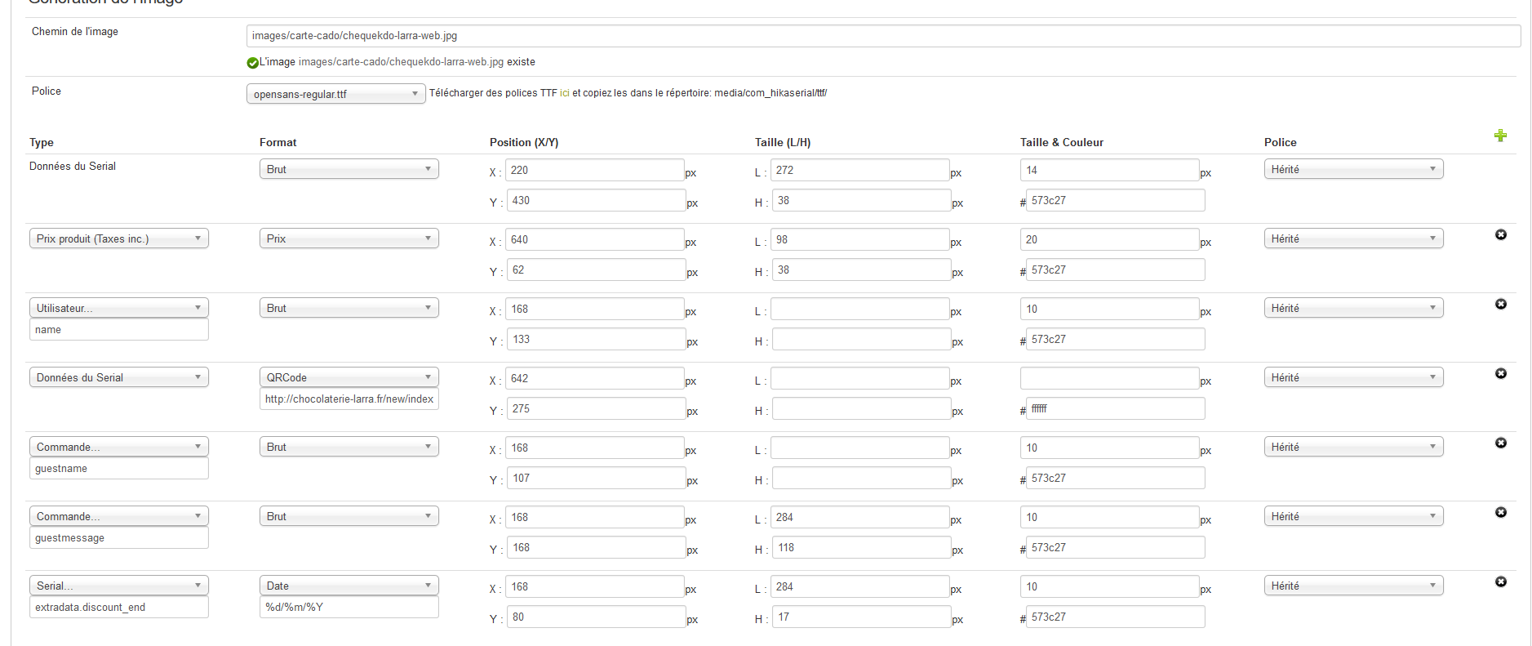Expand the QRCode format dropdown

pos(349,377)
